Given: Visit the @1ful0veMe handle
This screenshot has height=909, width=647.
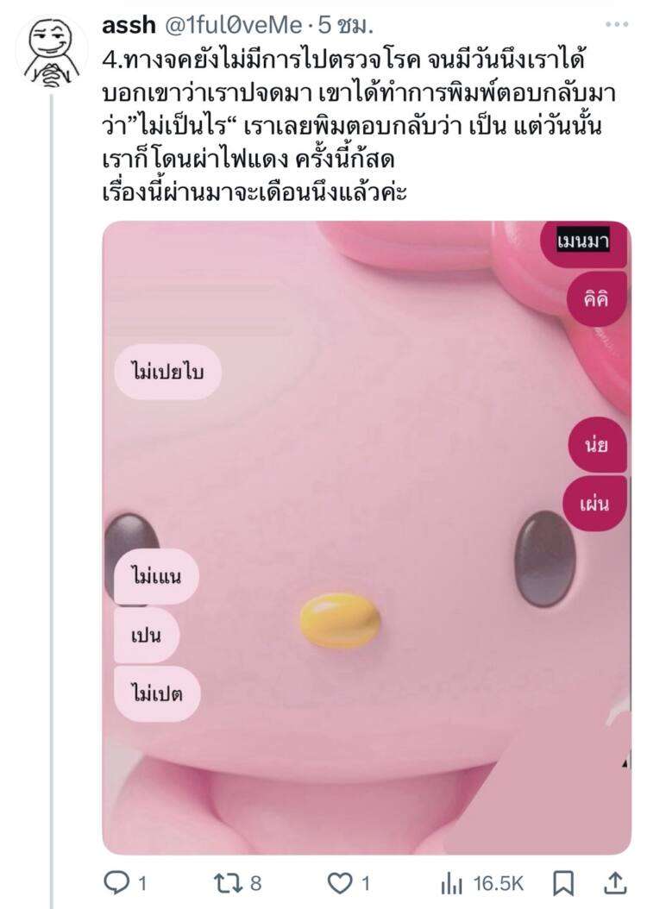Looking at the screenshot, I should click(234, 25).
